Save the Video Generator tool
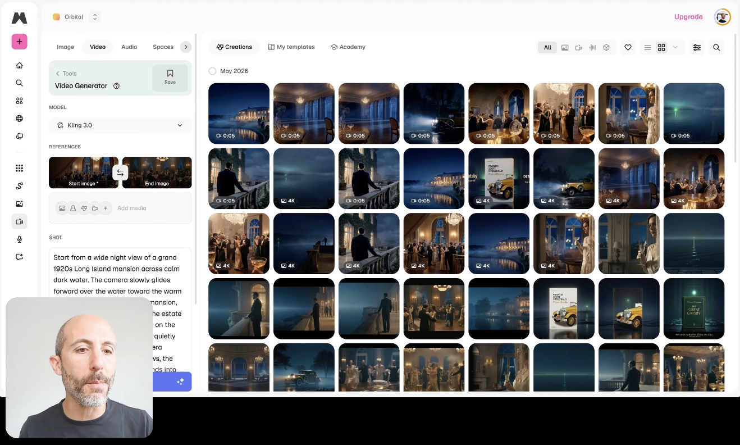 [170, 78]
